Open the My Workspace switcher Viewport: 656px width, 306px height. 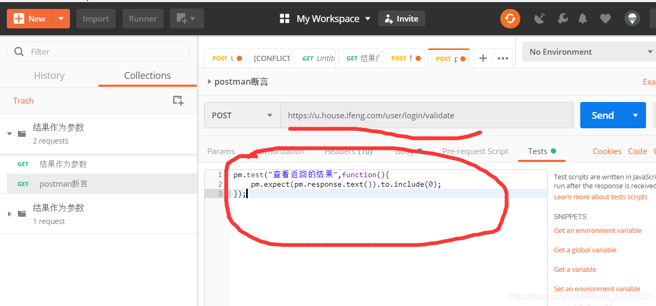coord(325,19)
